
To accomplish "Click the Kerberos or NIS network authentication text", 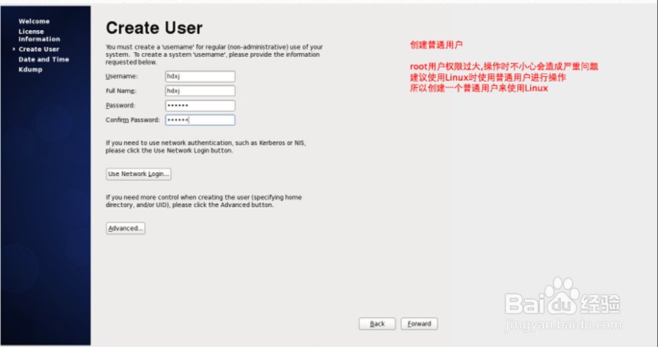I will pos(205,147).
